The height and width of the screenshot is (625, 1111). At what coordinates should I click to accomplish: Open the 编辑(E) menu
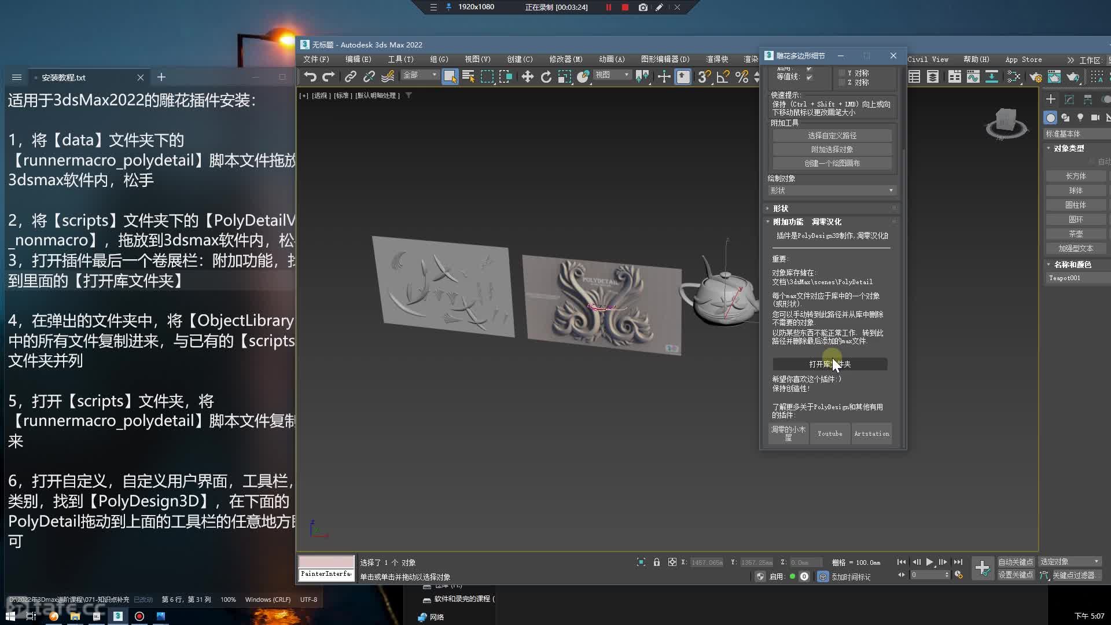358,59
